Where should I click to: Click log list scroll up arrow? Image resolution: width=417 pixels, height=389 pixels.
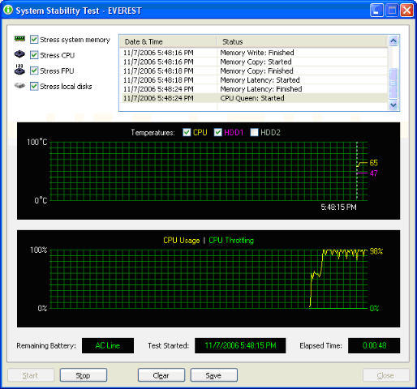(393, 41)
